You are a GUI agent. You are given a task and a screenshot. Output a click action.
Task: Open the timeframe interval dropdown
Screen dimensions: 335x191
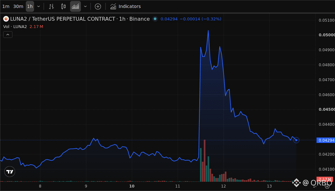pyautogui.click(x=39, y=6)
